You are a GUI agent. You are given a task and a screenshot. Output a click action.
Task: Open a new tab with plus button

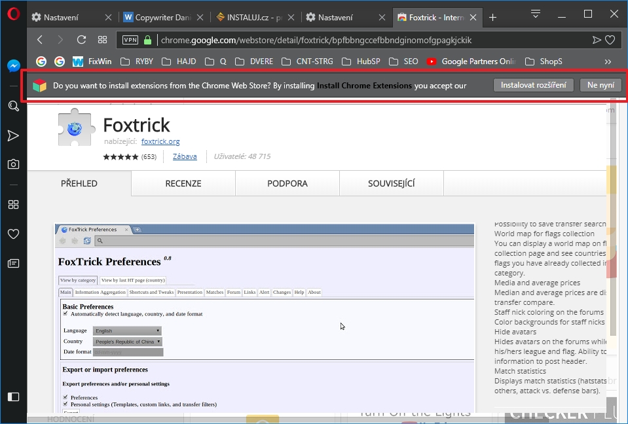[x=492, y=18]
